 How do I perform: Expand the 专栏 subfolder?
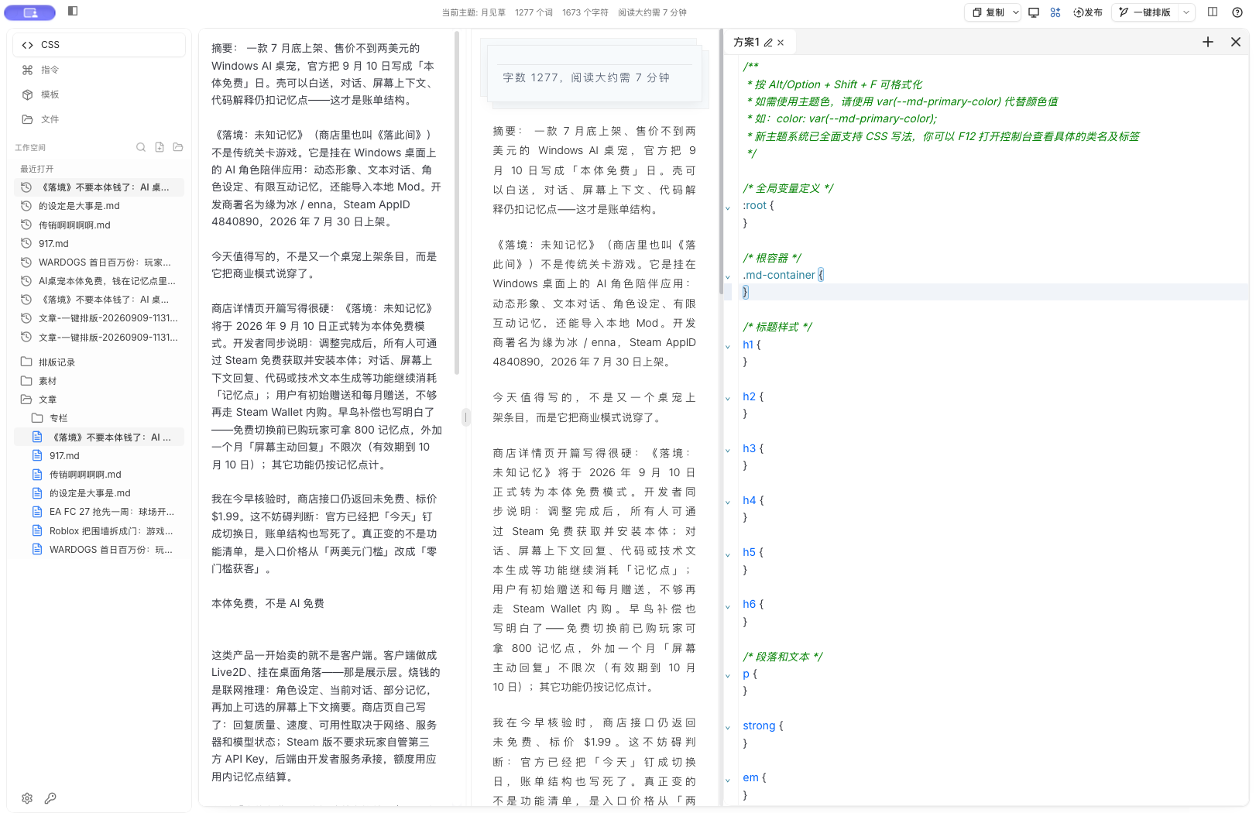click(x=99, y=418)
